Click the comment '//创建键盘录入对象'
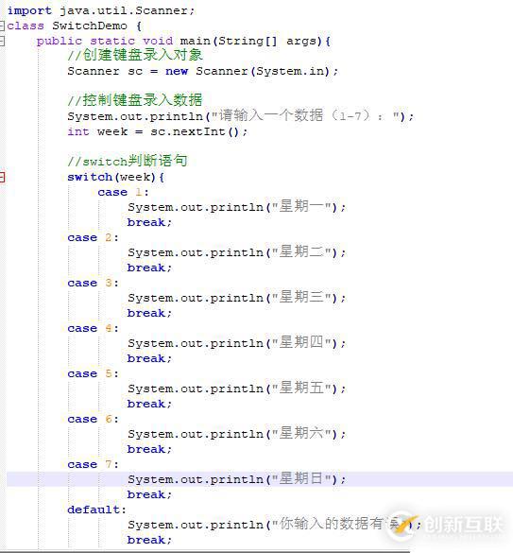The height and width of the screenshot is (553, 513). pos(135,55)
